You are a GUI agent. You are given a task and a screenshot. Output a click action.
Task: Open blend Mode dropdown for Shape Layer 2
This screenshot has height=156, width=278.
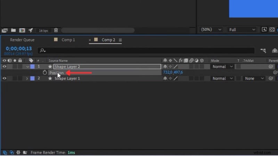click(x=222, y=67)
